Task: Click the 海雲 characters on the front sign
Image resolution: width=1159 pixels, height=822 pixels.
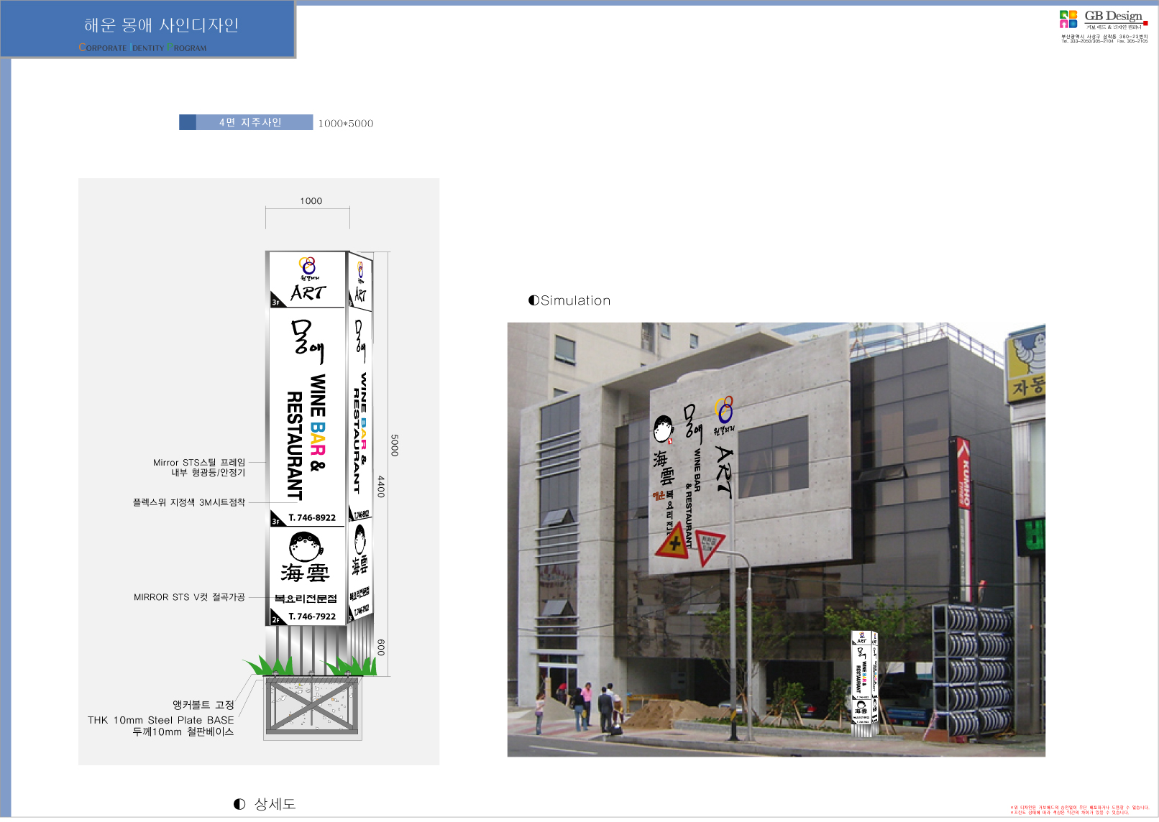Action: pos(306,573)
